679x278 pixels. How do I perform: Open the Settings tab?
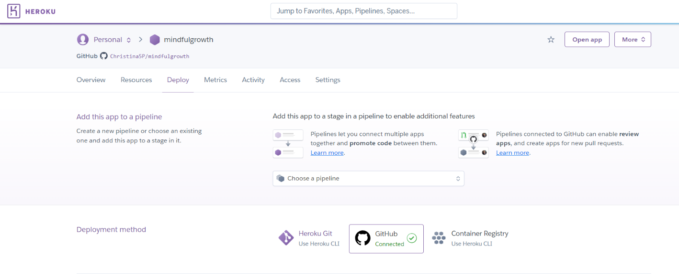click(328, 80)
